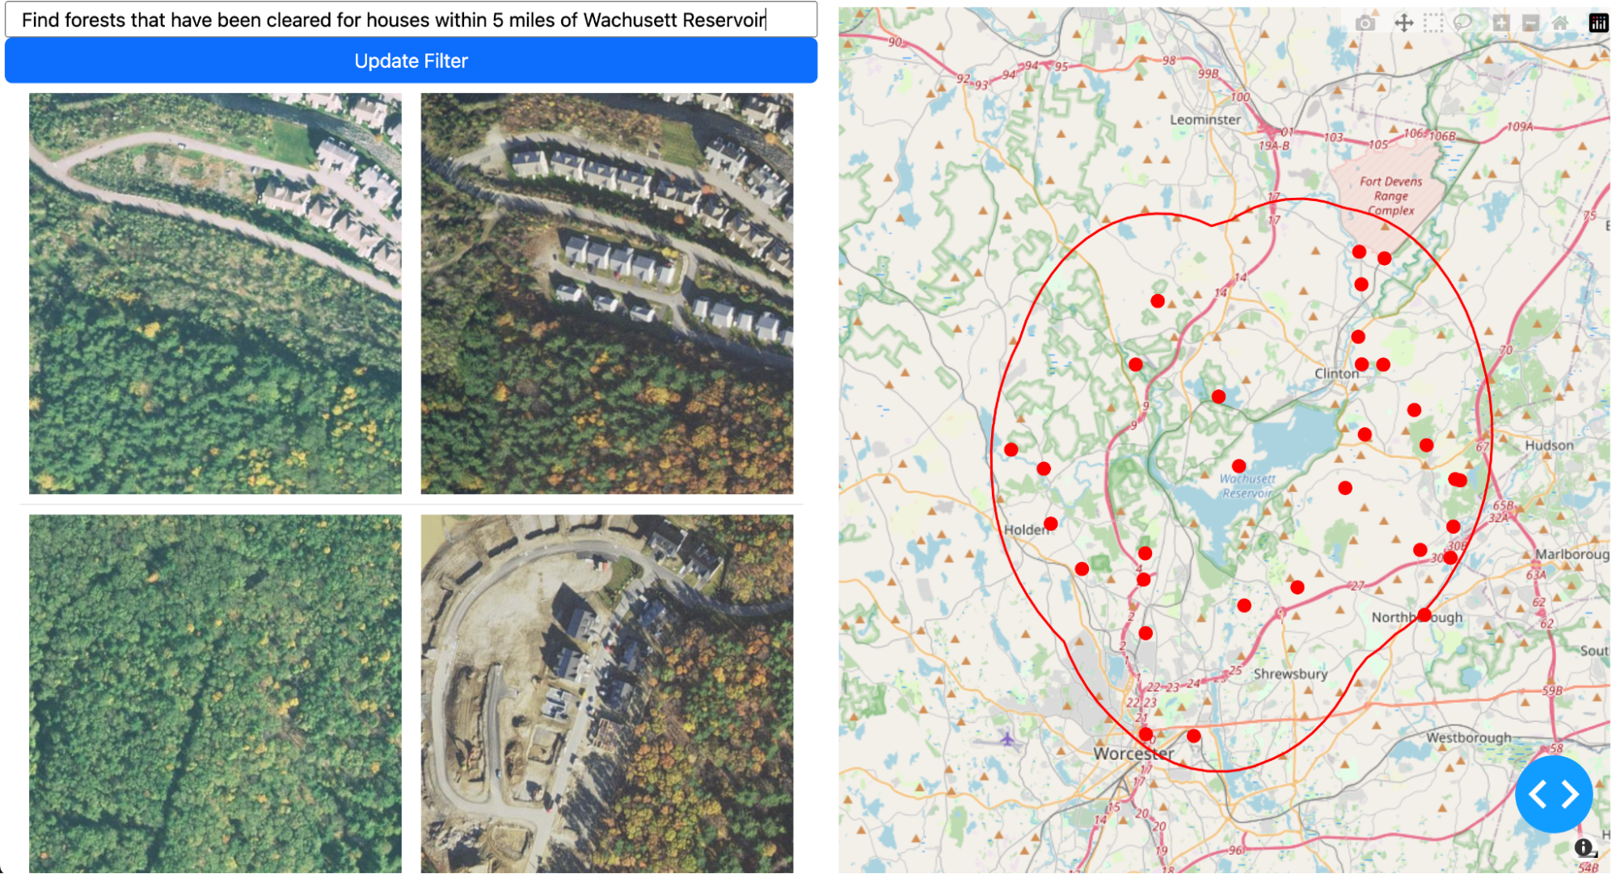Click the red marker right of Clinton label

(x=1362, y=364)
